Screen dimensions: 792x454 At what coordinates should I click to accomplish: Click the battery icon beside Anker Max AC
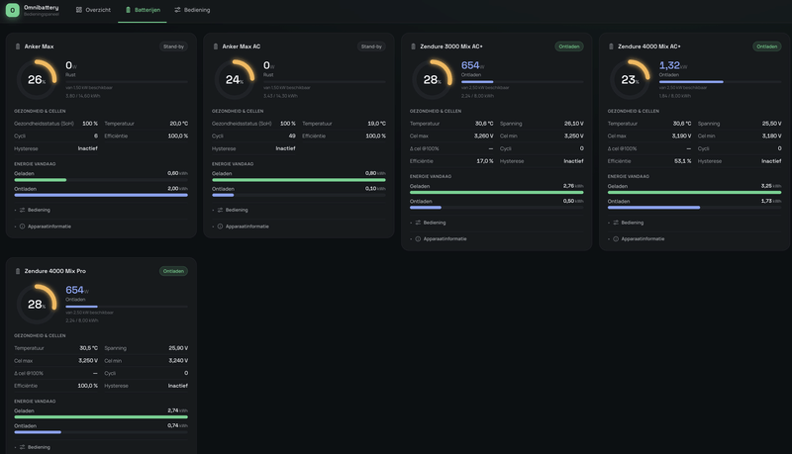(216, 46)
